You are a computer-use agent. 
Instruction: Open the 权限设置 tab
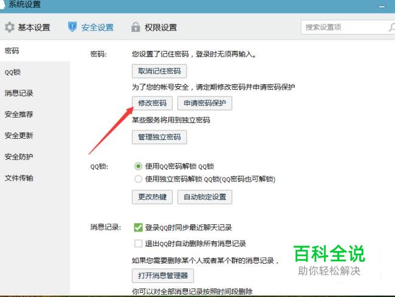(x=154, y=27)
